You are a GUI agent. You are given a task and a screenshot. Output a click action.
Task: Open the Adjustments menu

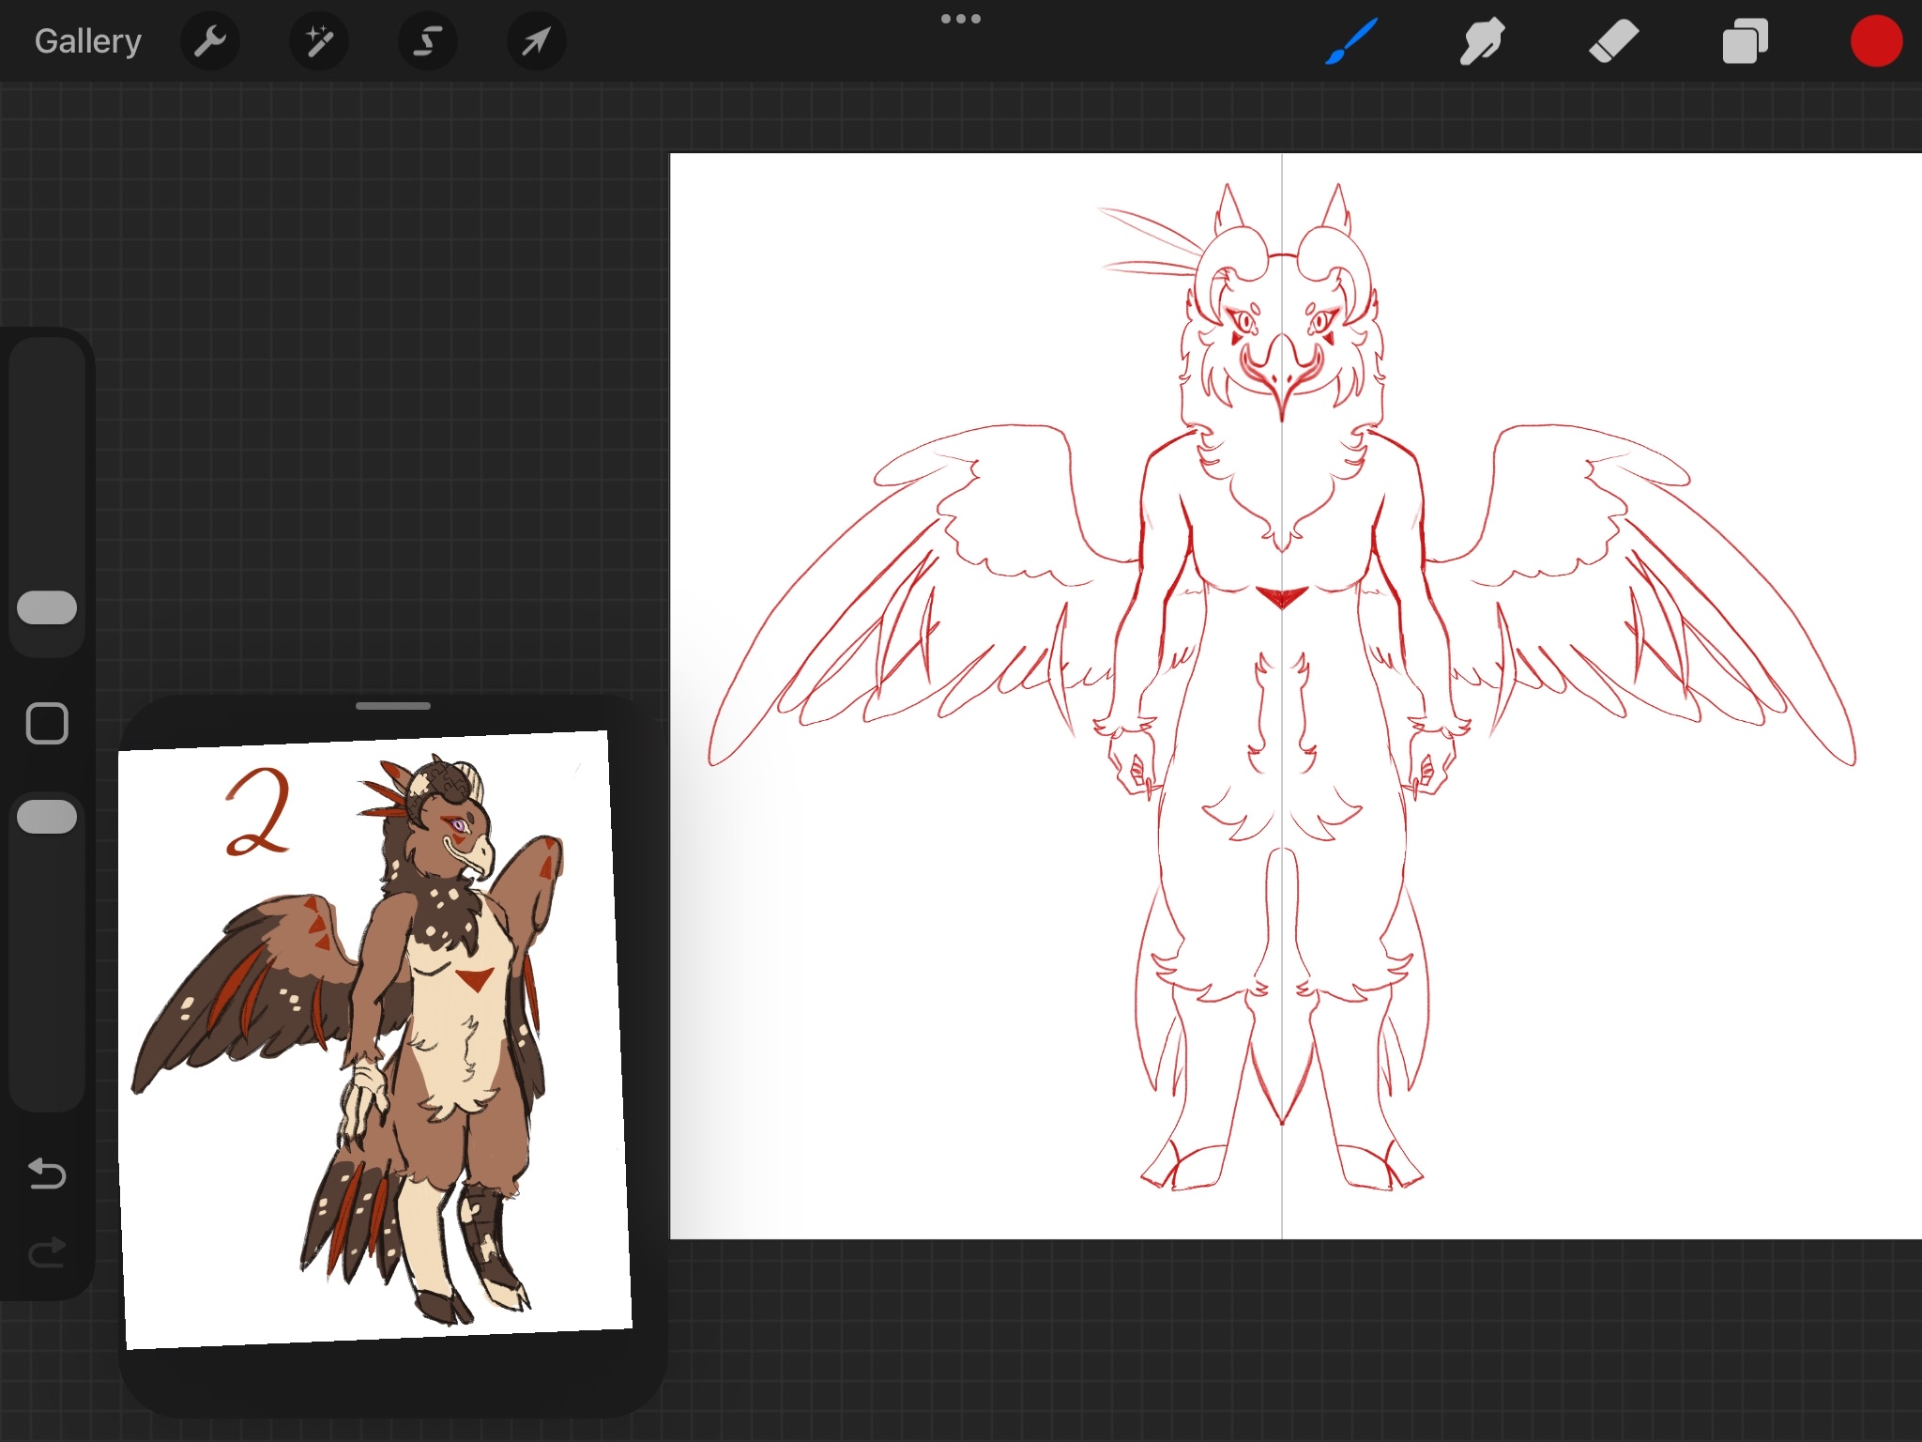[319, 40]
